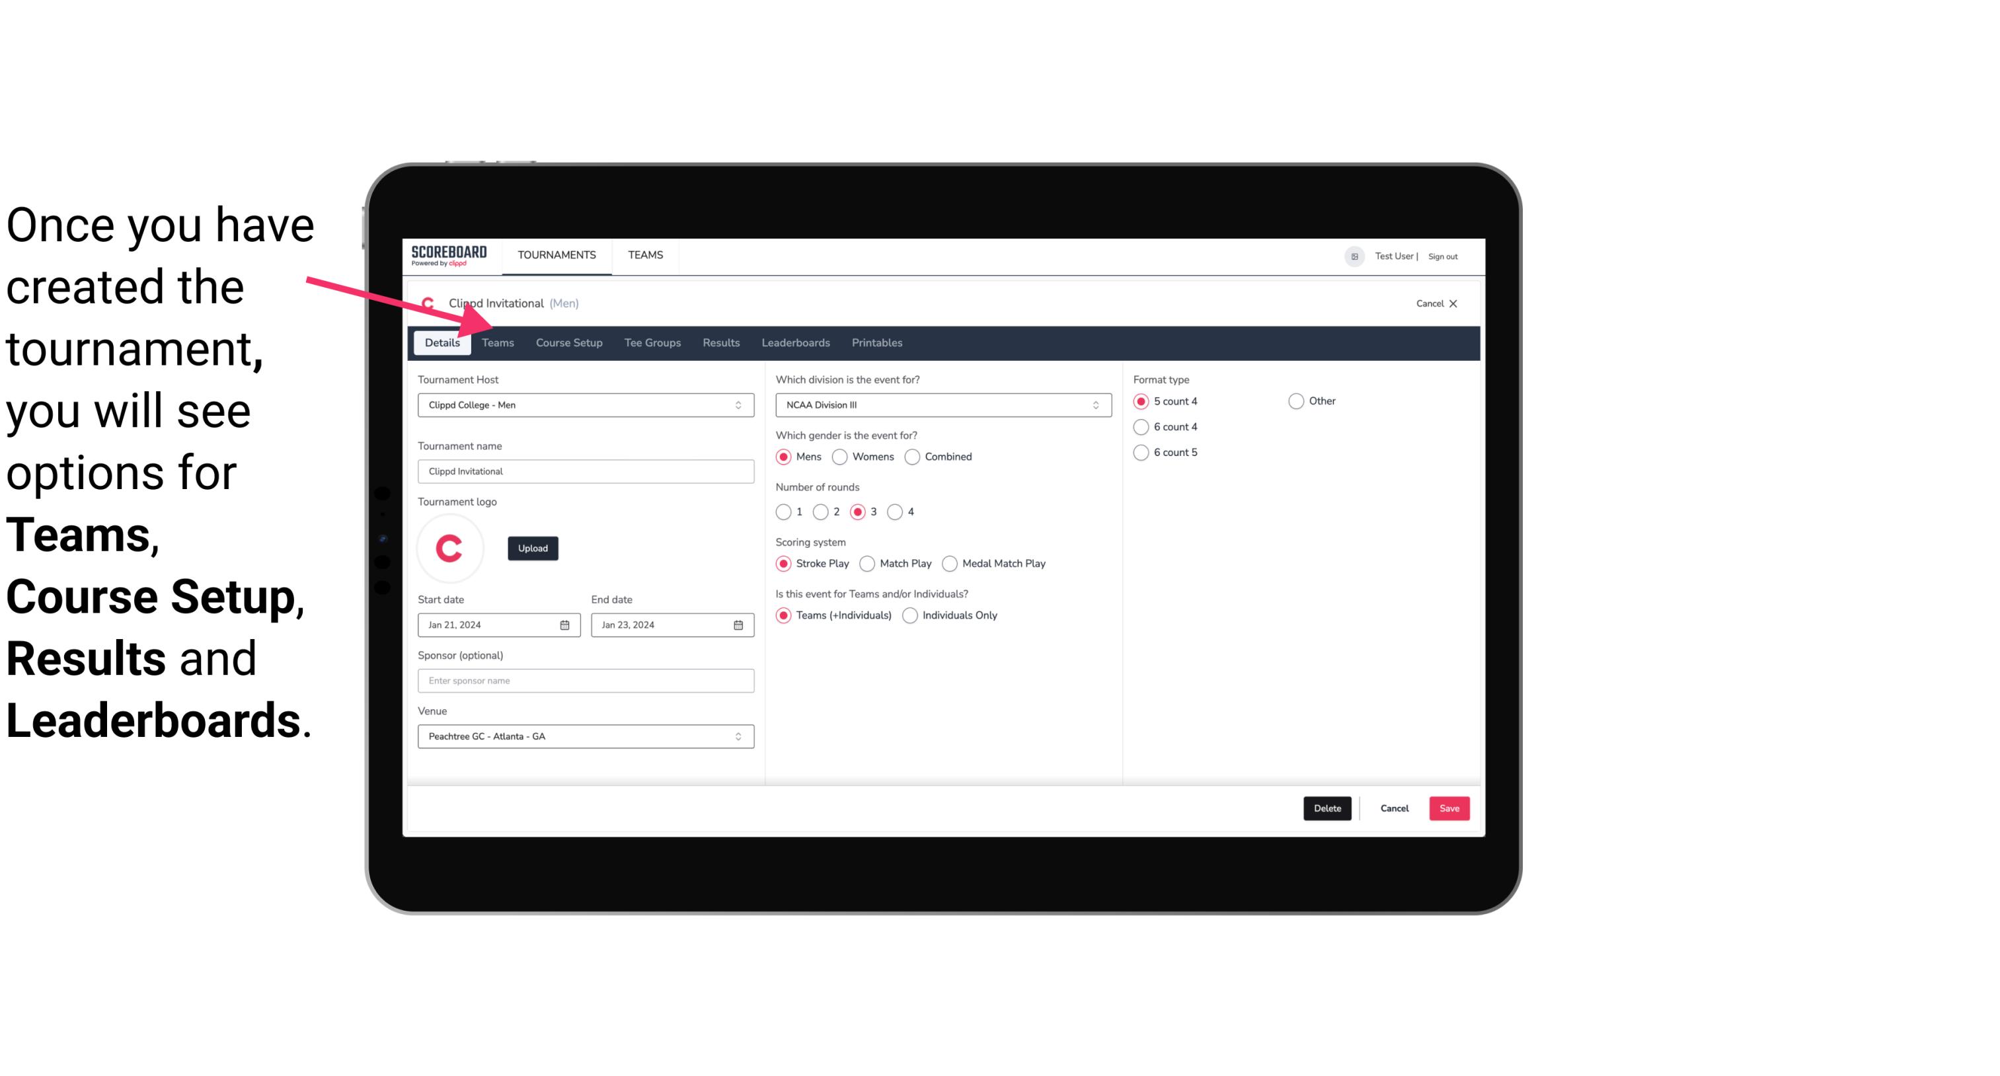This screenshot has width=2000, height=1076.
Task: Switch to Leaderboards tab
Action: click(794, 343)
